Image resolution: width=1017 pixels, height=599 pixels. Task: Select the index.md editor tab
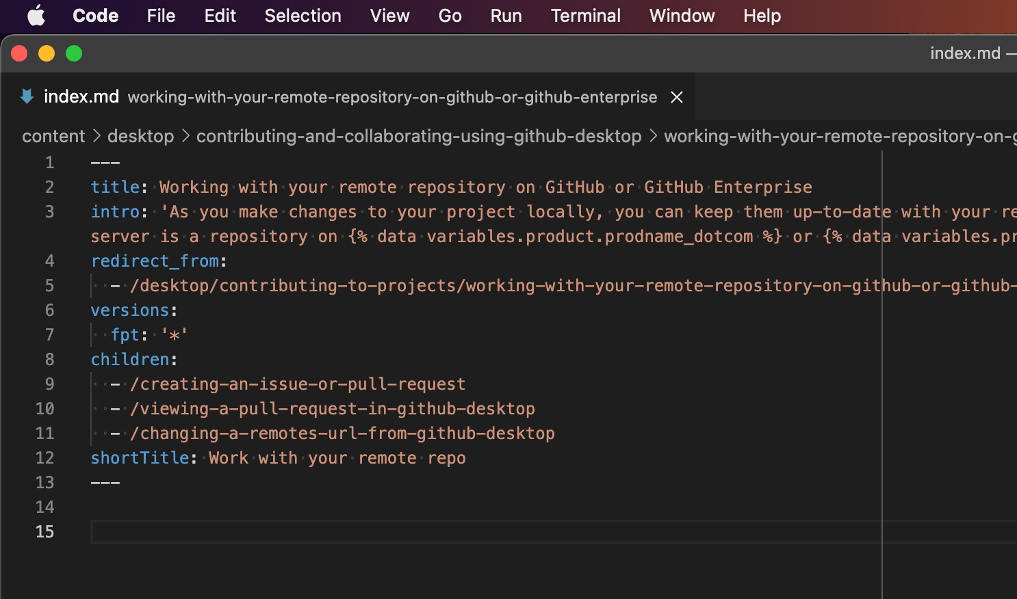coord(348,96)
